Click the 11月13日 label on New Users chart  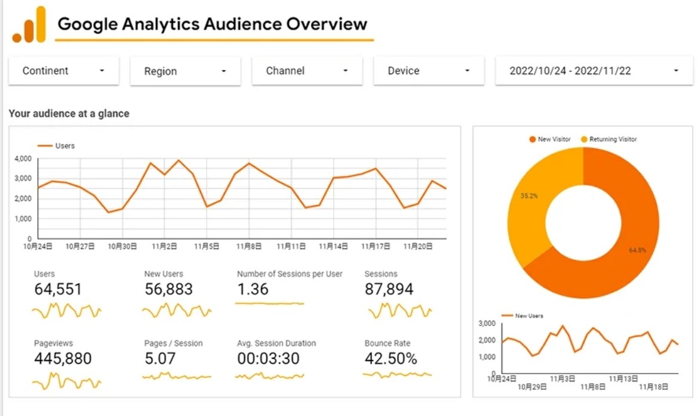coord(623,378)
